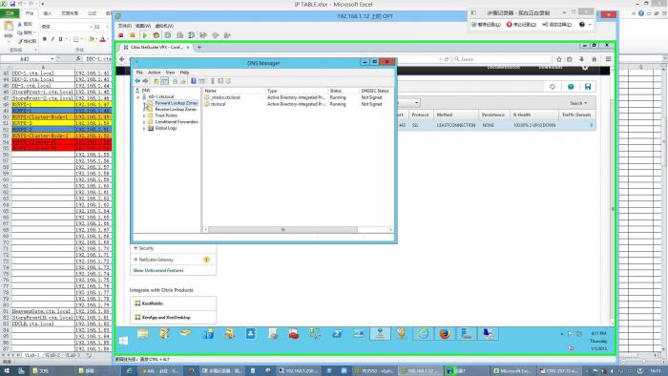Select Reverse Lookup Zones tree item
The height and width of the screenshot is (376, 668).
(176, 110)
